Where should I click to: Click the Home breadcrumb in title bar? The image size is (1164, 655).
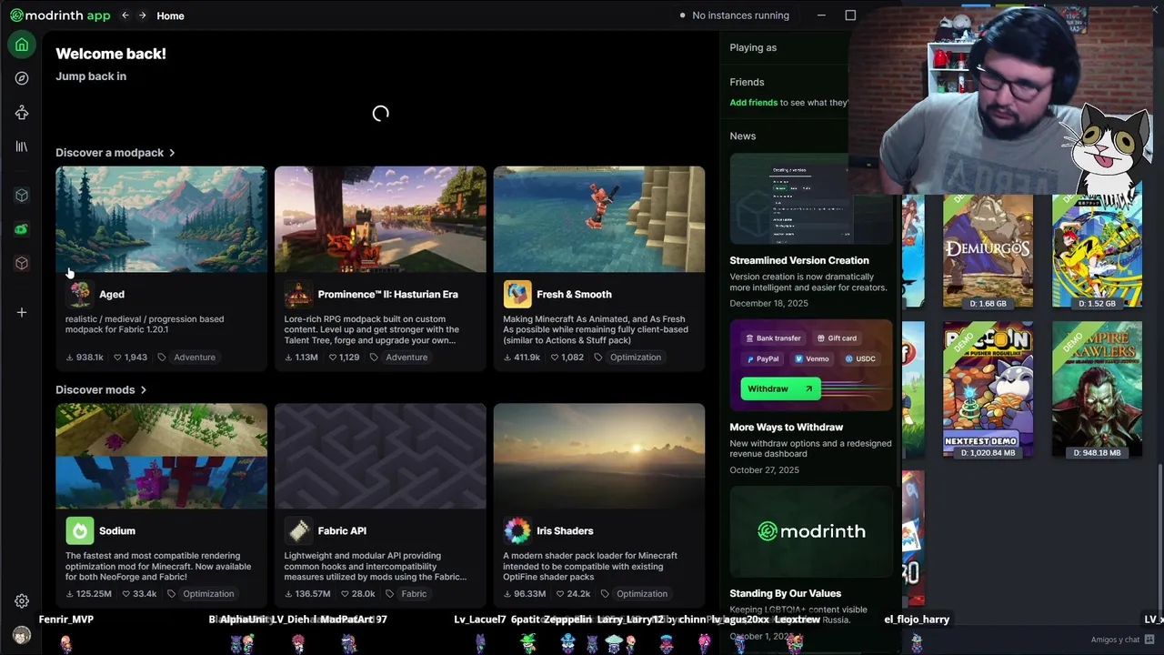170,15
